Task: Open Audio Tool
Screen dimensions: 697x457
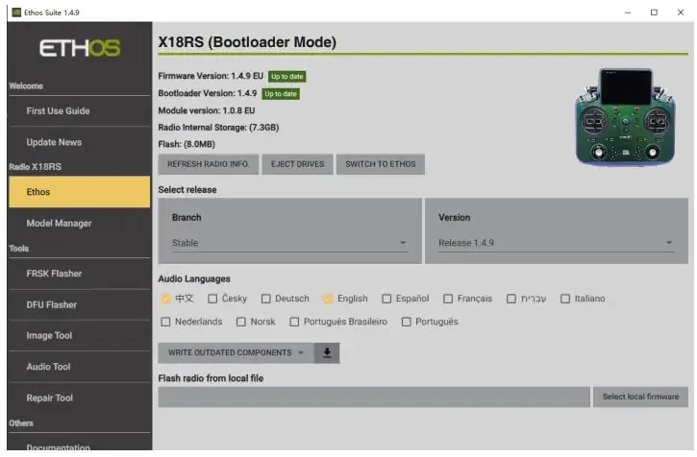Action: tap(79, 367)
